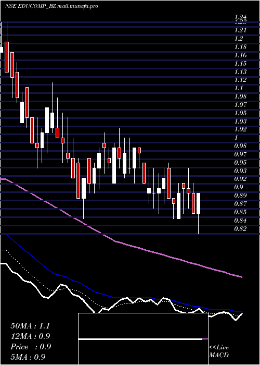This screenshot has height=365, width=260.
Task: Click the 1.08 price axis label
Action: point(240,96)
